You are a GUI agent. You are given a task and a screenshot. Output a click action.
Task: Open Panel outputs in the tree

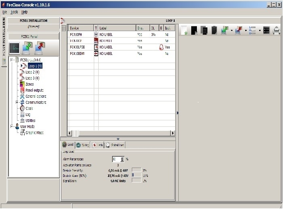tap(34, 90)
